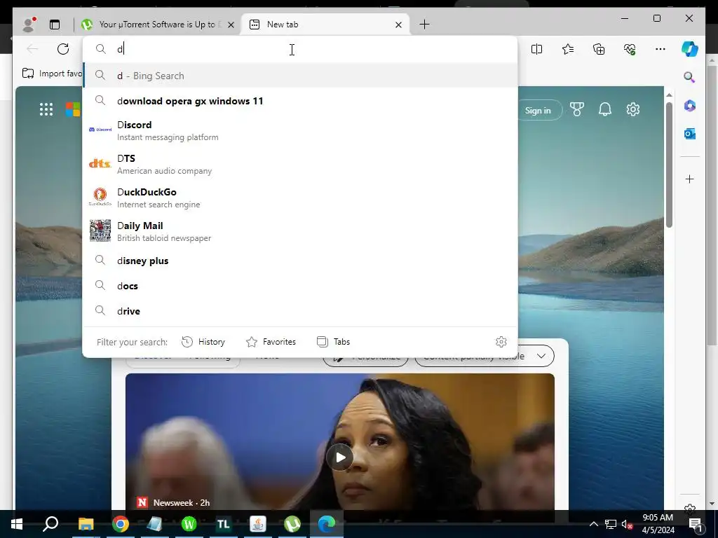Open Copilot sidebar icon
Image resolution: width=718 pixels, height=538 pixels.
[x=690, y=49]
